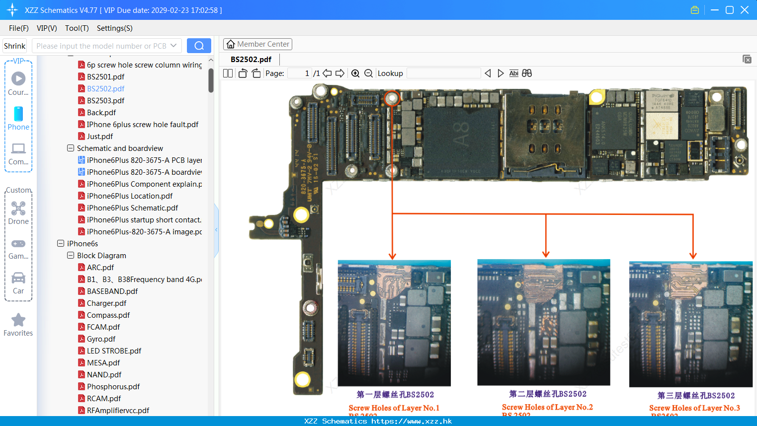Screen dimensions: 757x426
Task: Collapse the side panel using the divider handle
Action: pos(216,230)
